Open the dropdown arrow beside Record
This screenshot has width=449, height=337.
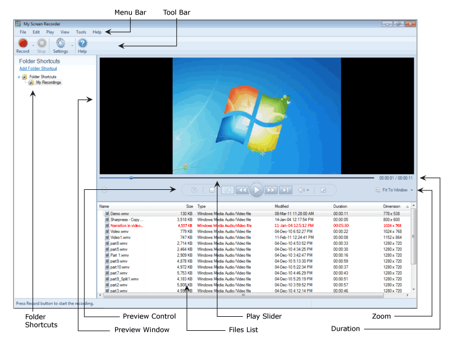click(33, 45)
